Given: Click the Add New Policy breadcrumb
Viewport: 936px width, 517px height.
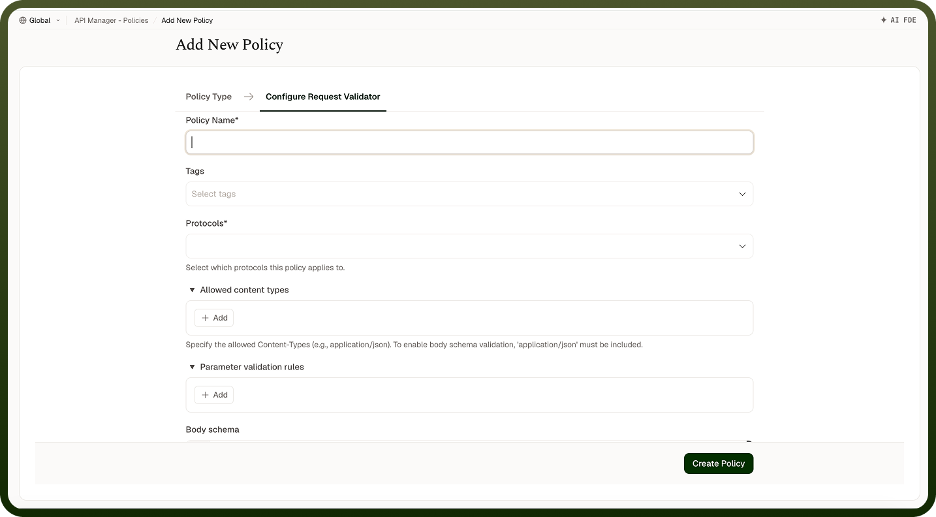Looking at the screenshot, I should tap(187, 20).
